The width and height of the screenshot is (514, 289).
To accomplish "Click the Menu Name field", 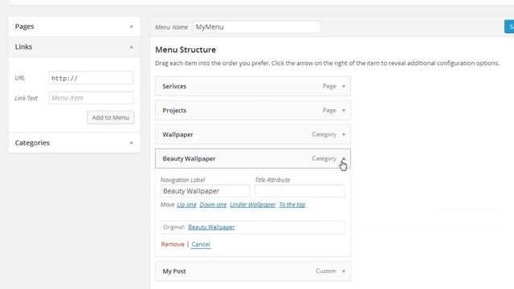I will (257, 26).
